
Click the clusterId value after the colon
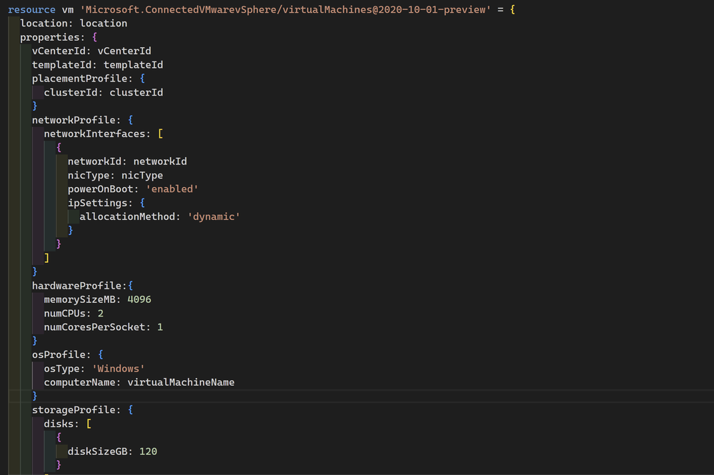[136, 92]
